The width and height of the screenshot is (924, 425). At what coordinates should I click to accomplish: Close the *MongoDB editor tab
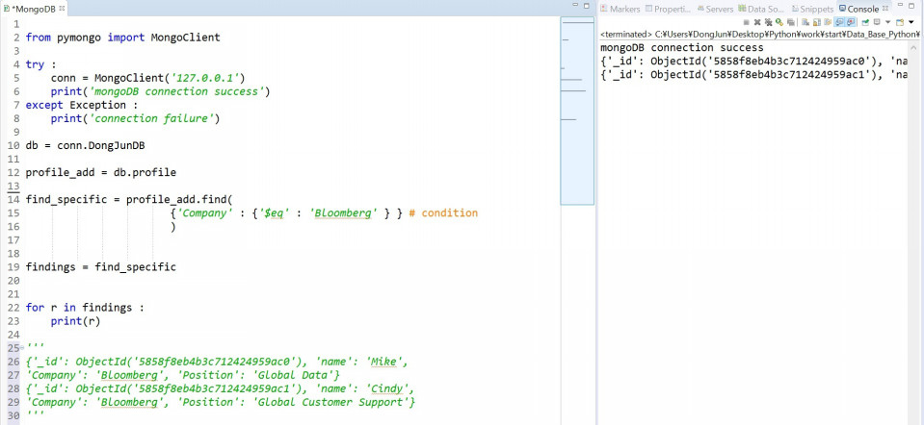[x=62, y=9]
